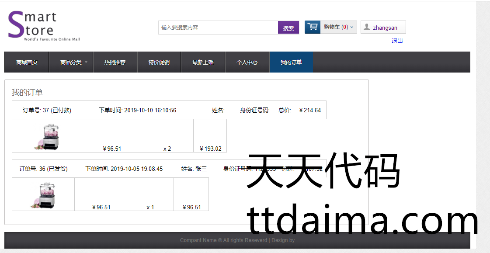Click order number 36 header text
Screen dimensions: 490x253
click(x=43, y=169)
